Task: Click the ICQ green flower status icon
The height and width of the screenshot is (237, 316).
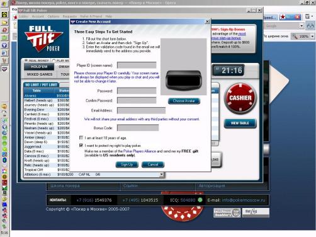Action: [x=200, y=200]
